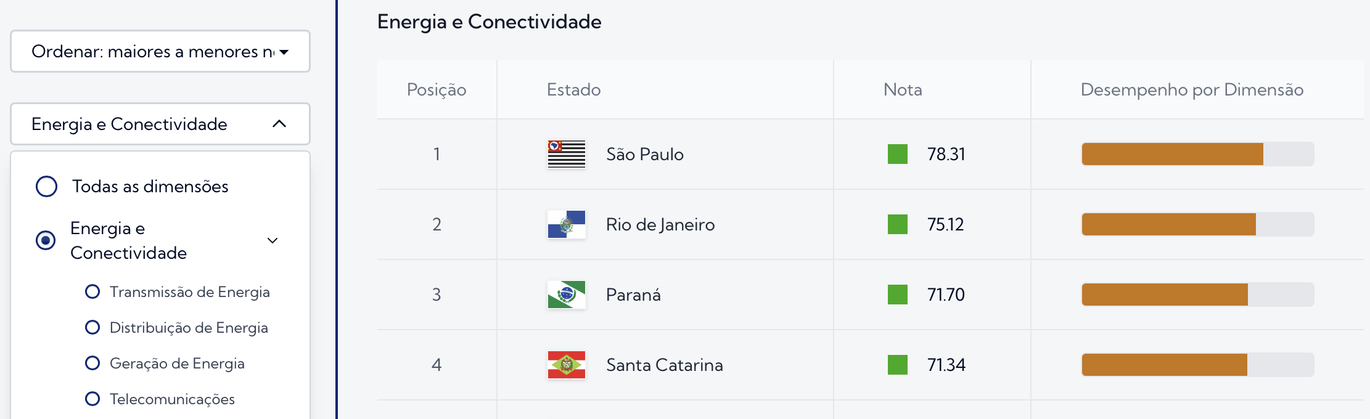1370x419 pixels.
Task: Click the São Paulo state flag icon
Action: tap(566, 154)
